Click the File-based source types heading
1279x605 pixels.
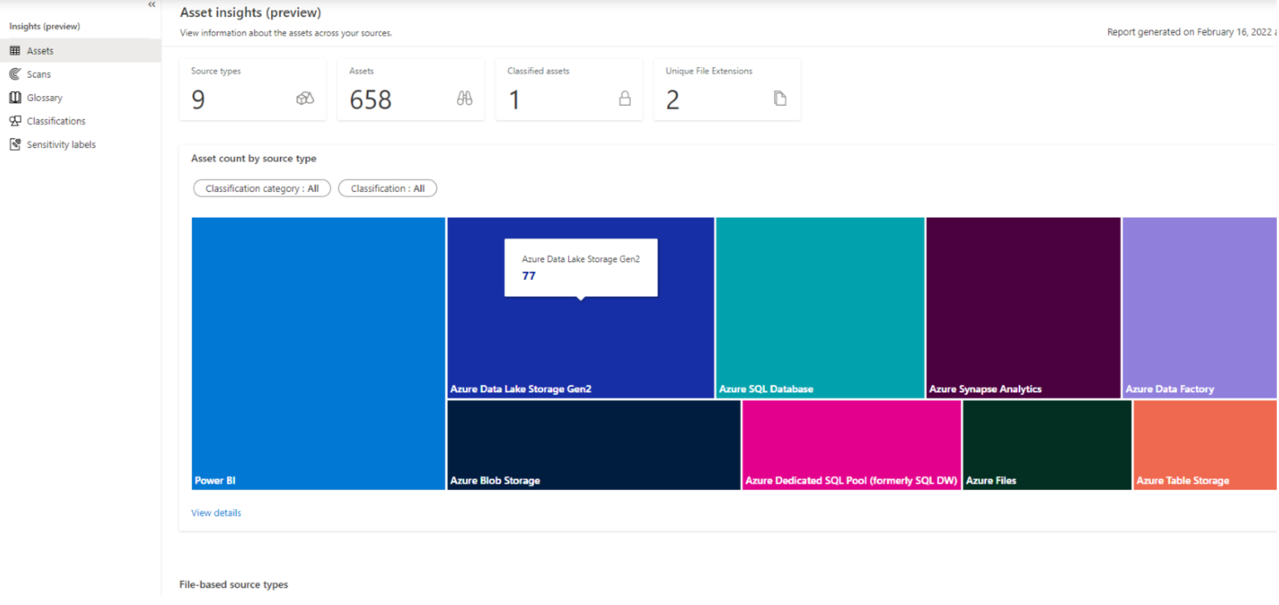point(234,584)
